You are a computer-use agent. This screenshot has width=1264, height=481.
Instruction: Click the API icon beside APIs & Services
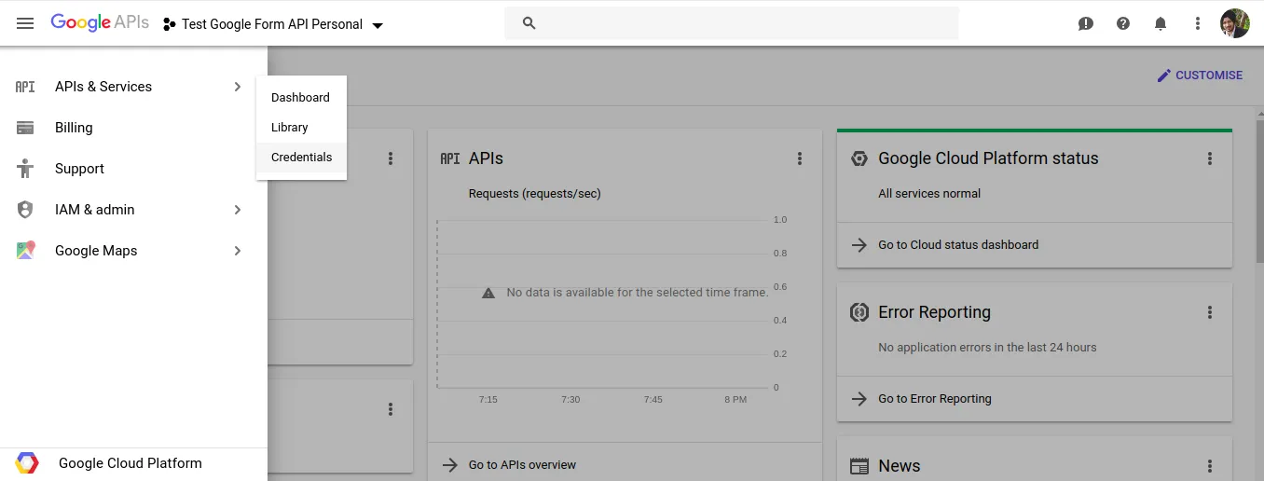point(25,87)
